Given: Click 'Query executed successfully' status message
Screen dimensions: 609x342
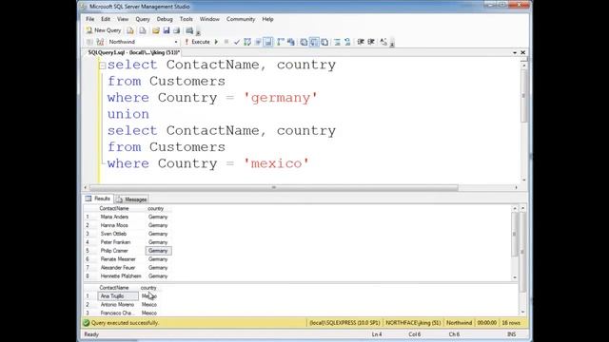Looking at the screenshot, I should click(125, 323).
